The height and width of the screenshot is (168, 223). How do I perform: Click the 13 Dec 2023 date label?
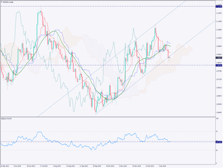point(151,166)
